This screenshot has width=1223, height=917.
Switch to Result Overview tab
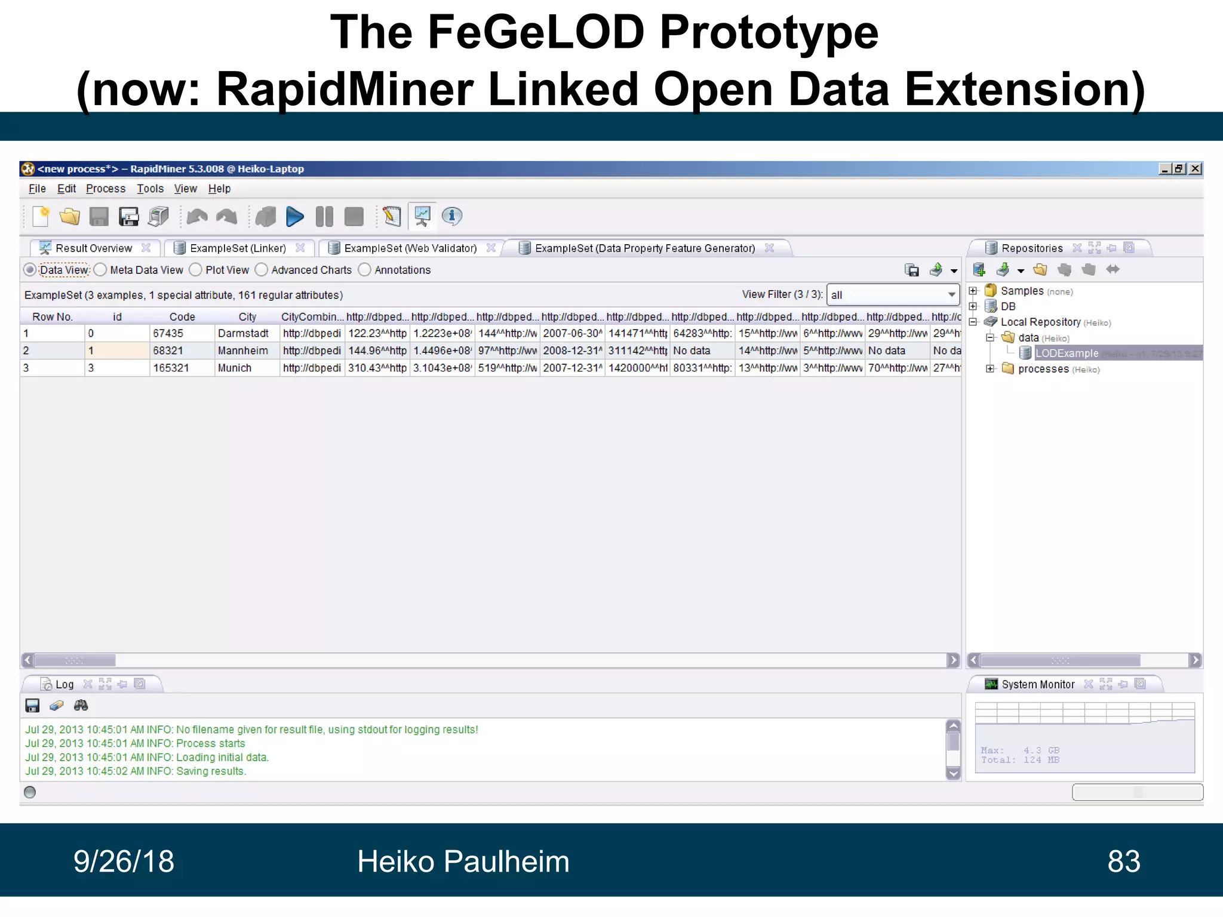point(94,248)
